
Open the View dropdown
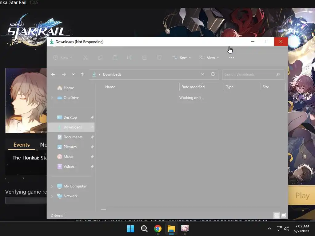[209, 58]
